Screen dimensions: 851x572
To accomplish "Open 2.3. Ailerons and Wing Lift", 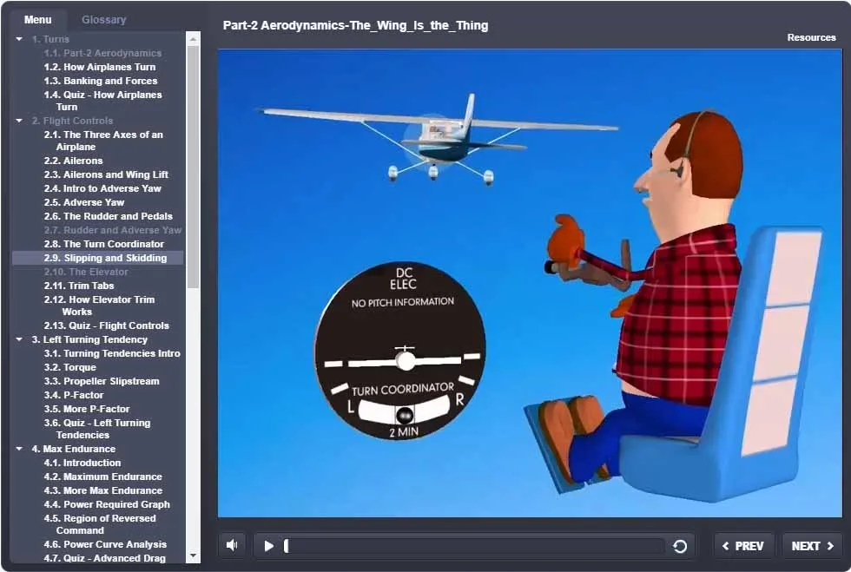I will [106, 174].
